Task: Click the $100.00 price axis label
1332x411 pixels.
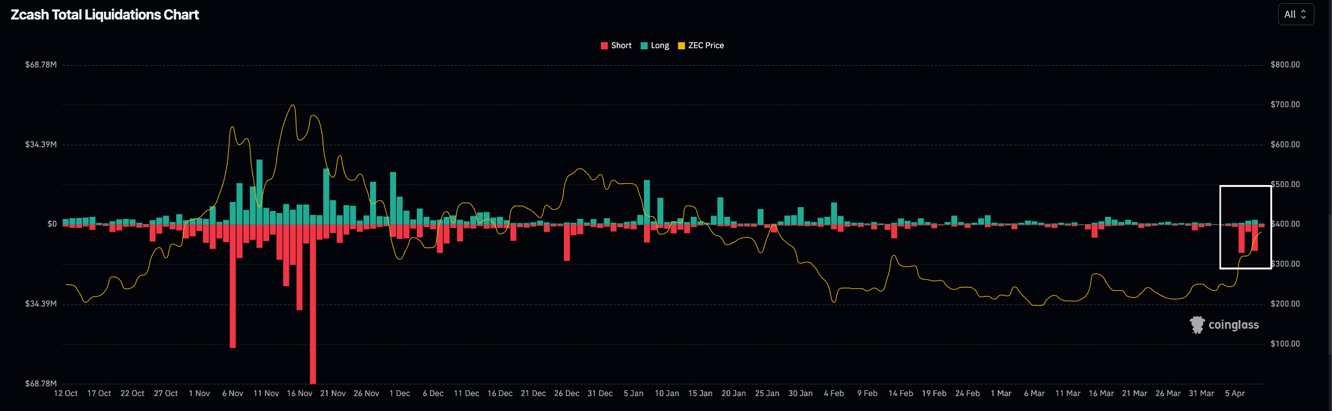Action: (x=1285, y=343)
